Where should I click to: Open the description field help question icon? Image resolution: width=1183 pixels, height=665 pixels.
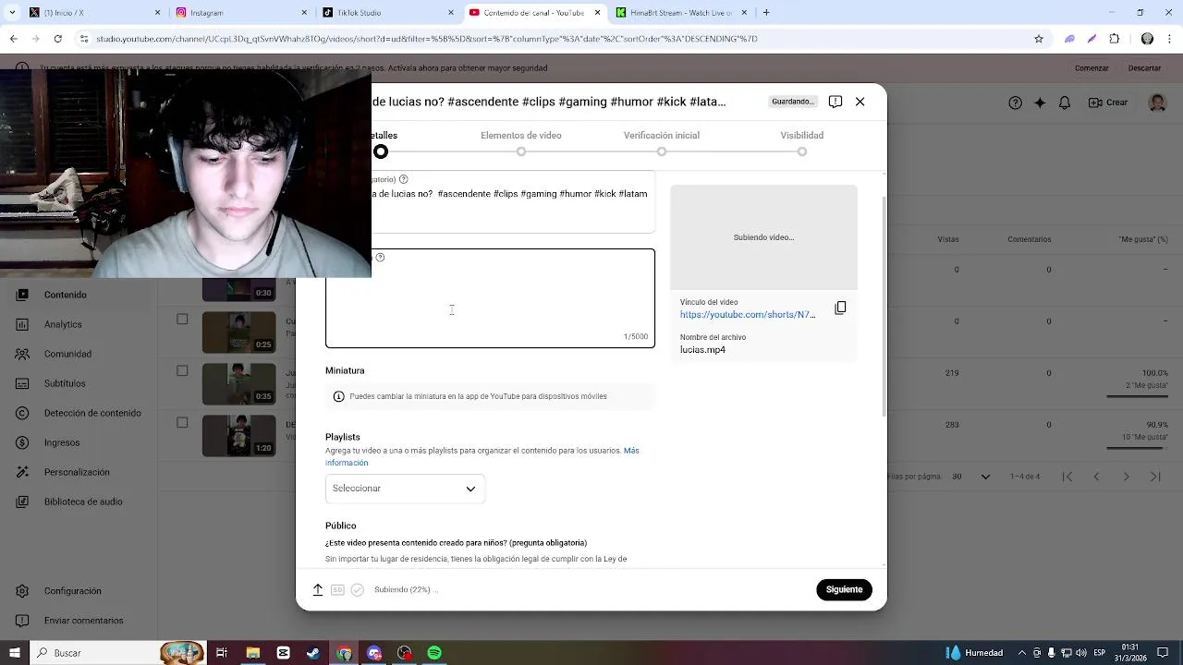[380, 258]
